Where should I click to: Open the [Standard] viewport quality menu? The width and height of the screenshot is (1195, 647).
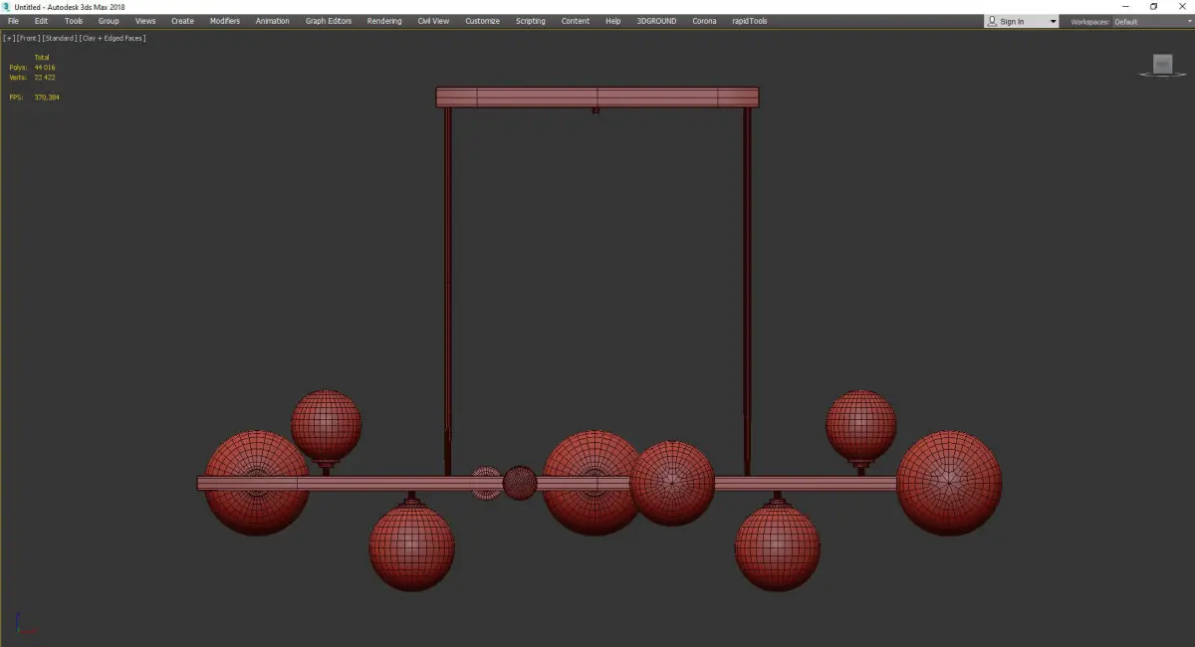(x=59, y=38)
